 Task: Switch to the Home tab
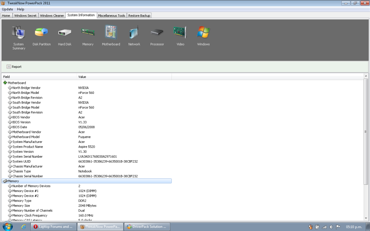pos(6,16)
